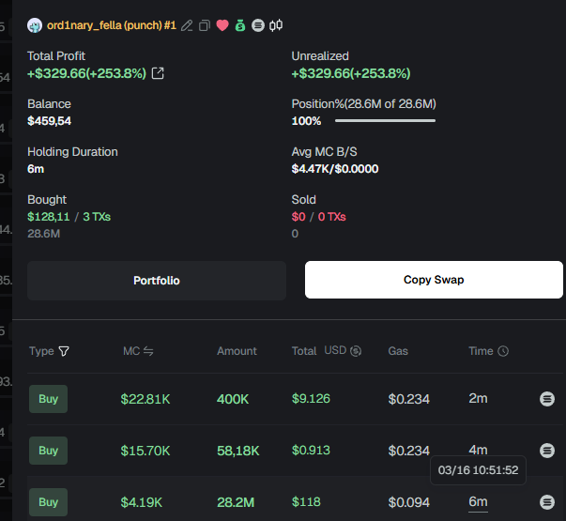The height and width of the screenshot is (521, 566).
Task: Click the Holding Duration 6m value
Action: click(36, 169)
